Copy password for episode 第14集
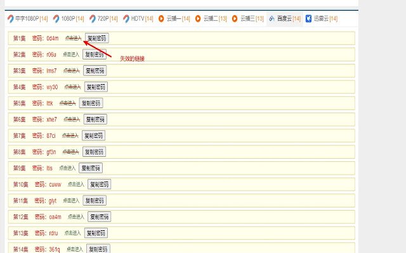 click(98, 249)
